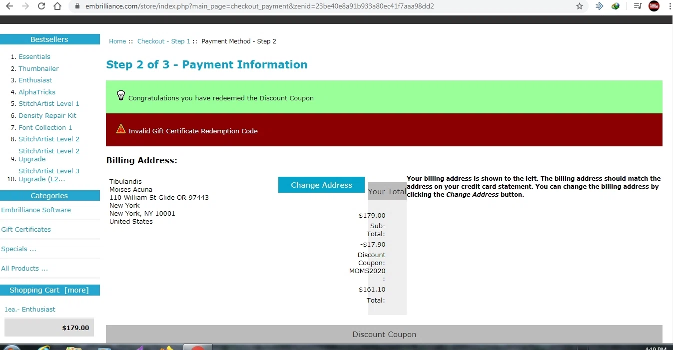The image size is (673, 350).
Task: Open Gift Certificates category
Action: [x=26, y=230]
